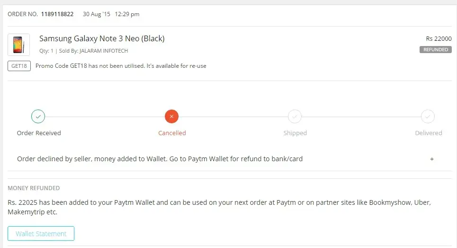The image size is (457, 248).
Task: Click the Shipped step circle icon
Action: coord(295,116)
